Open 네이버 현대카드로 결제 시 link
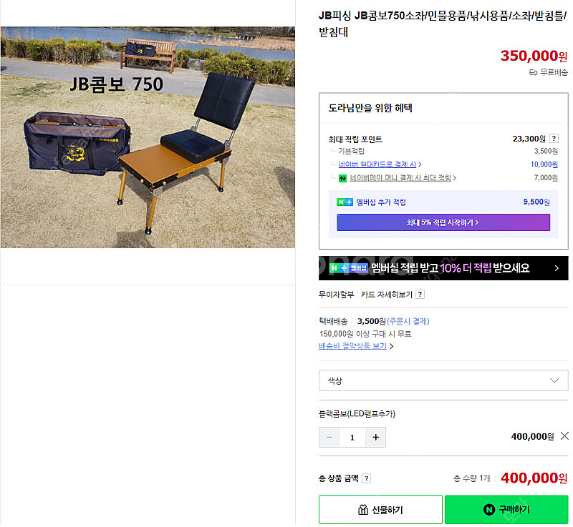The width and height of the screenshot is (573, 527). pos(380,164)
